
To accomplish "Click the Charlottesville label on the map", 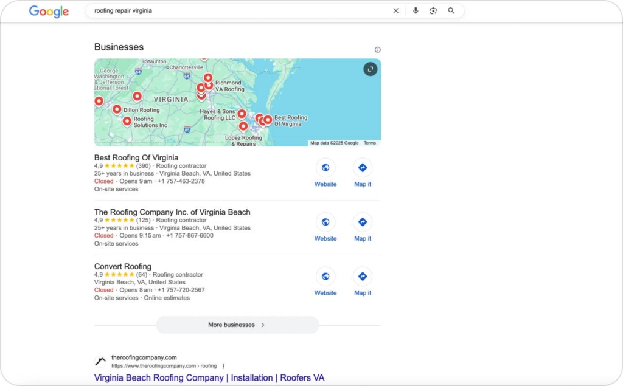I will click(186, 67).
